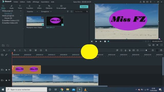Open the Exportation menu
164x92 pixels.
45,2
